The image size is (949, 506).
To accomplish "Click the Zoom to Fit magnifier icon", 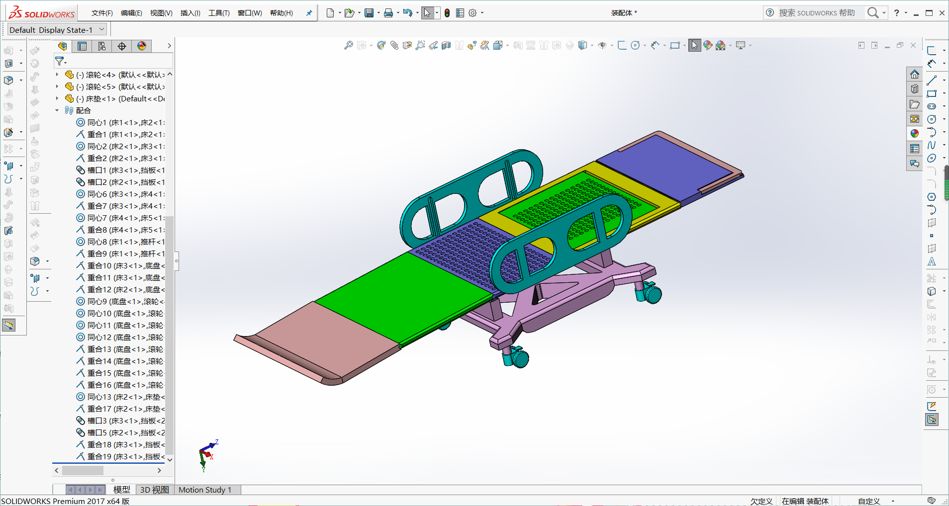I will click(349, 45).
